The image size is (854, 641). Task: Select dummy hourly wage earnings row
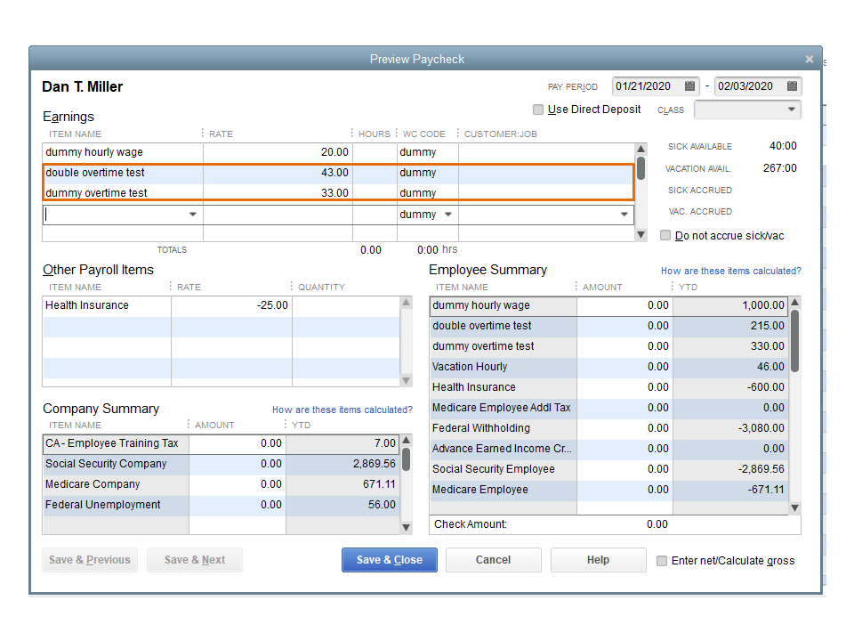(338, 152)
